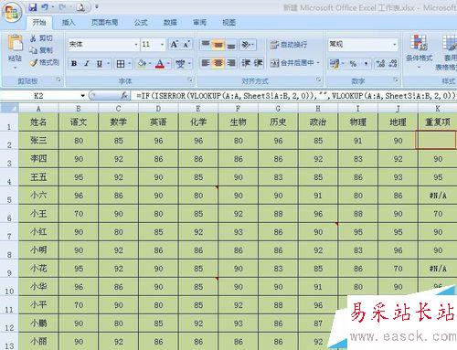Expand the borders dropdown arrow
The width and height of the screenshot is (457, 350).
(x=130, y=63)
